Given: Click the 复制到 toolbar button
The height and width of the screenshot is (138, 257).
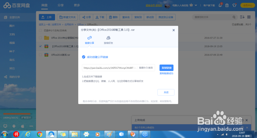Looking at the screenshot, I should coord(138,17).
